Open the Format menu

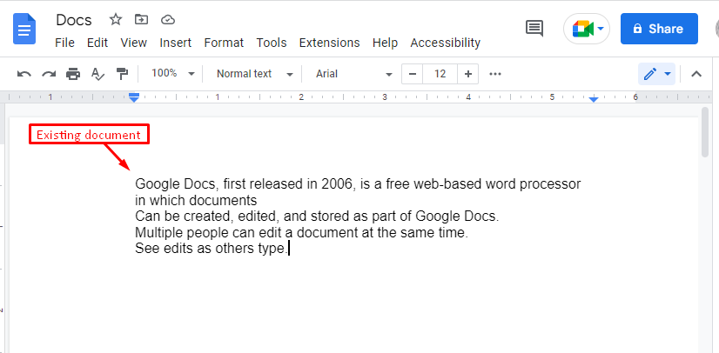point(224,43)
